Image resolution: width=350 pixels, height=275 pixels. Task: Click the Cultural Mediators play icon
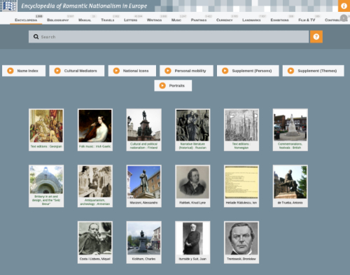[57, 71]
